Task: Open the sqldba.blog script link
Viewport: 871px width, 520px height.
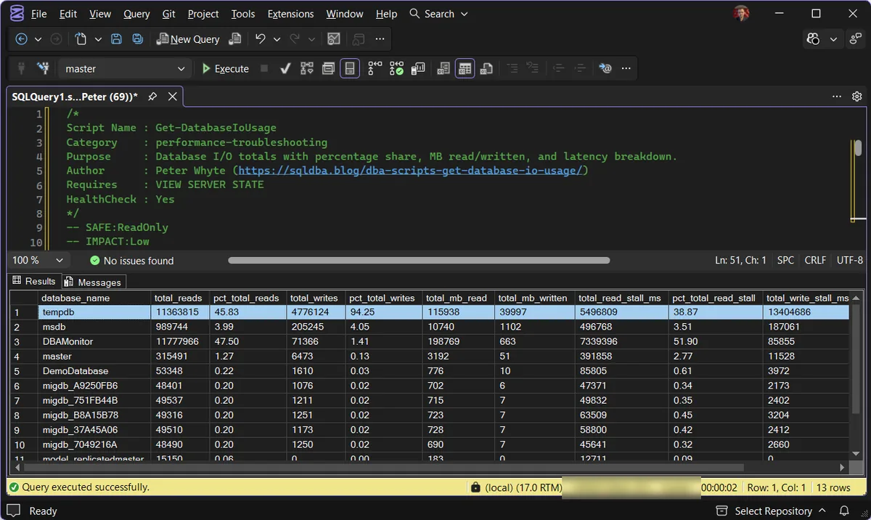Action: [x=410, y=171]
